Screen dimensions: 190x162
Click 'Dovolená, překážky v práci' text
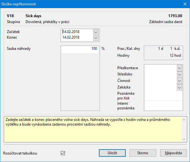click(x=47, y=22)
